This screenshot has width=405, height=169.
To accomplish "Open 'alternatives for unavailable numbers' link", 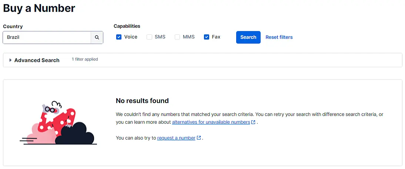I will (x=211, y=122).
